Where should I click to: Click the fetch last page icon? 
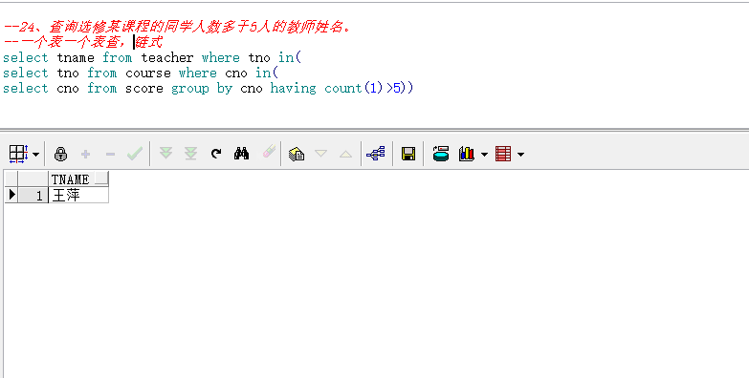(190, 154)
